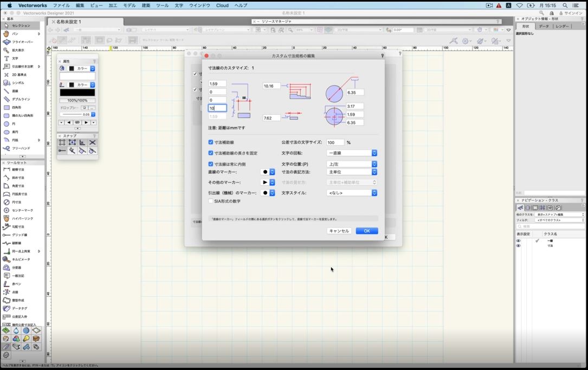588x370 pixels.
Task: Open the 文字の位置 dropdown
Action: (352, 164)
